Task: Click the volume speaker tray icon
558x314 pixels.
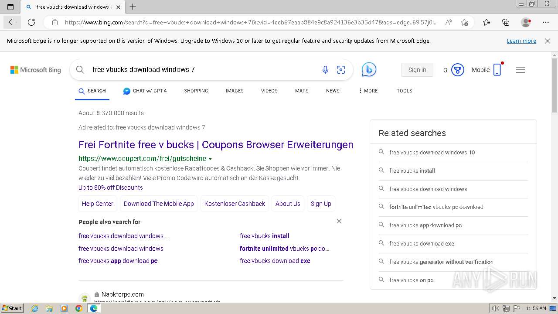Action: pyautogui.click(x=496, y=308)
